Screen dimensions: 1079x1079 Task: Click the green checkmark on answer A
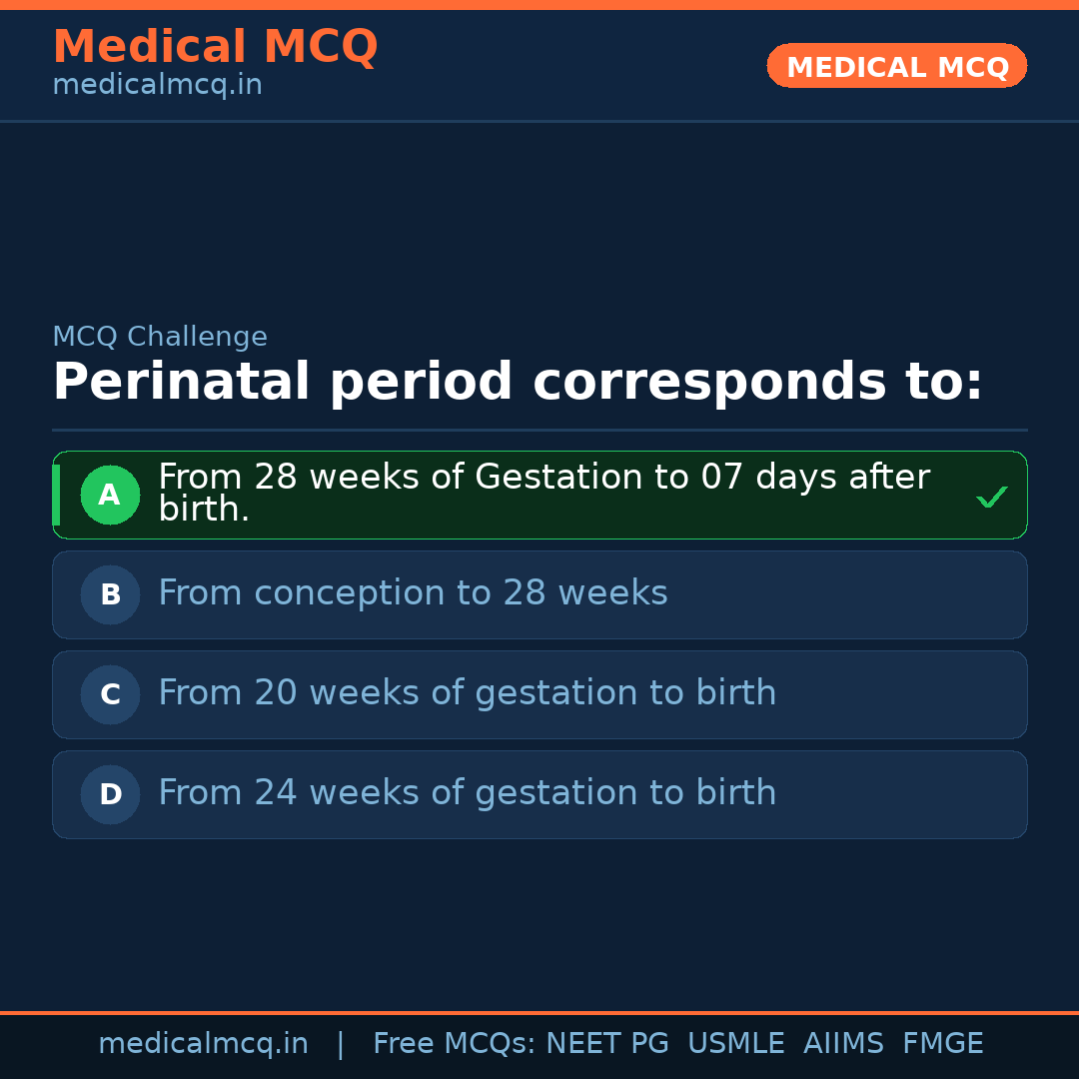[992, 497]
